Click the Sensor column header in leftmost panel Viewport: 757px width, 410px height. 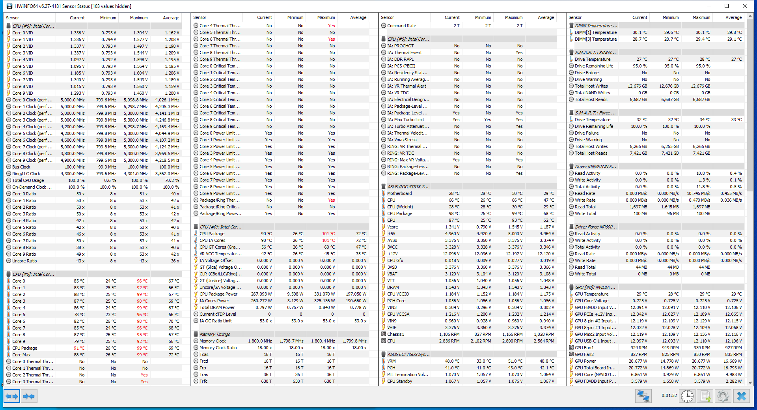(30, 18)
